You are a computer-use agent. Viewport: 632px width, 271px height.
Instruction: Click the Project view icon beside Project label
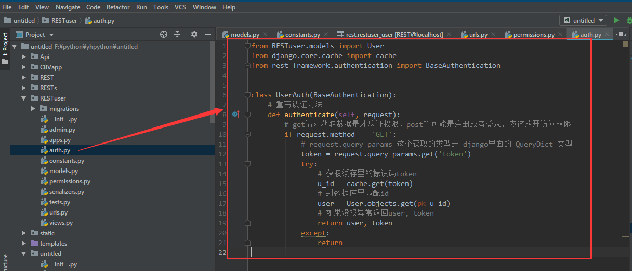point(19,35)
